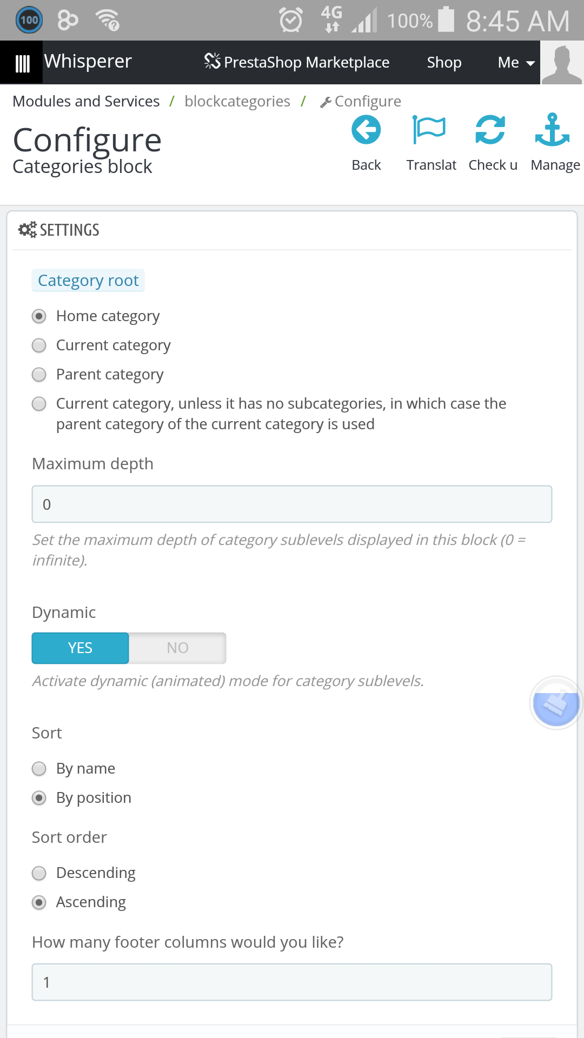Click the blockcategories breadcrumb link
The image size is (584, 1038).
click(x=237, y=102)
